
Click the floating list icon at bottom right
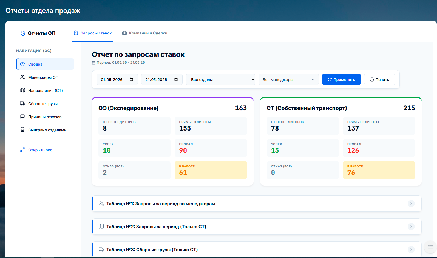coord(430,247)
